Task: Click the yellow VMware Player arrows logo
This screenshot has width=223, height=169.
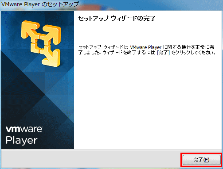Action: tap(41, 44)
